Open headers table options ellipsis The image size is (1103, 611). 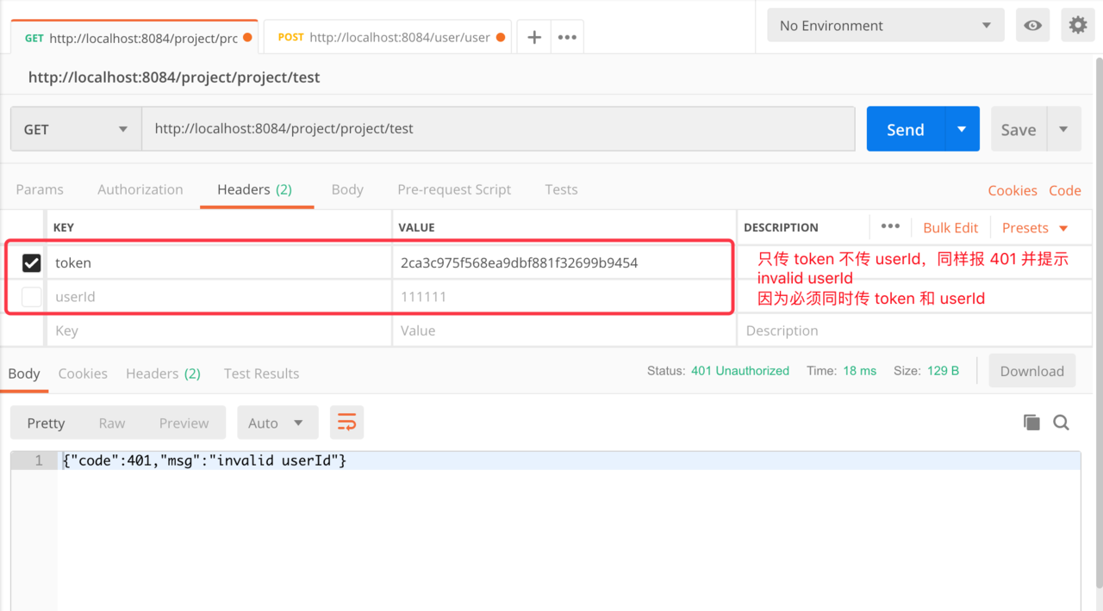point(890,226)
